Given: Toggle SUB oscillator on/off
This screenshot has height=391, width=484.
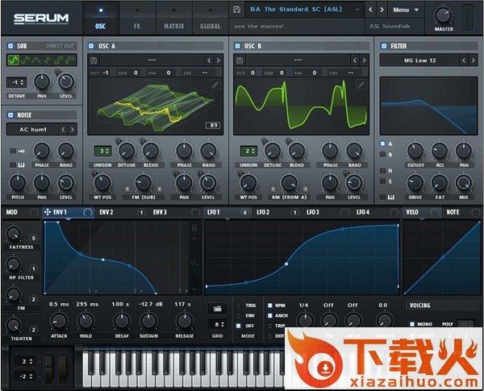Looking at the screenshot, I should [x=10, y=46].
